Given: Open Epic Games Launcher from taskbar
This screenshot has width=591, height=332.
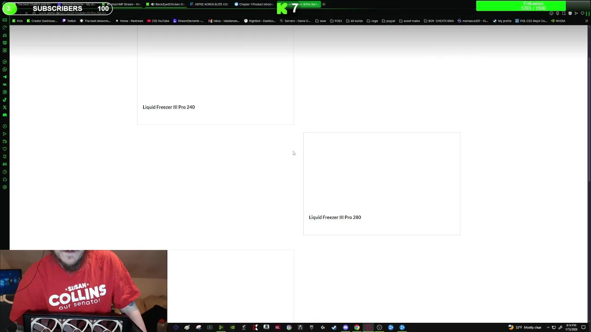Looking at the screenshot, I should click(311, 327).
